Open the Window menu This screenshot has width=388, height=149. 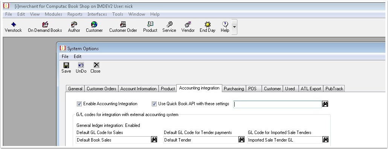coord(136,14)
